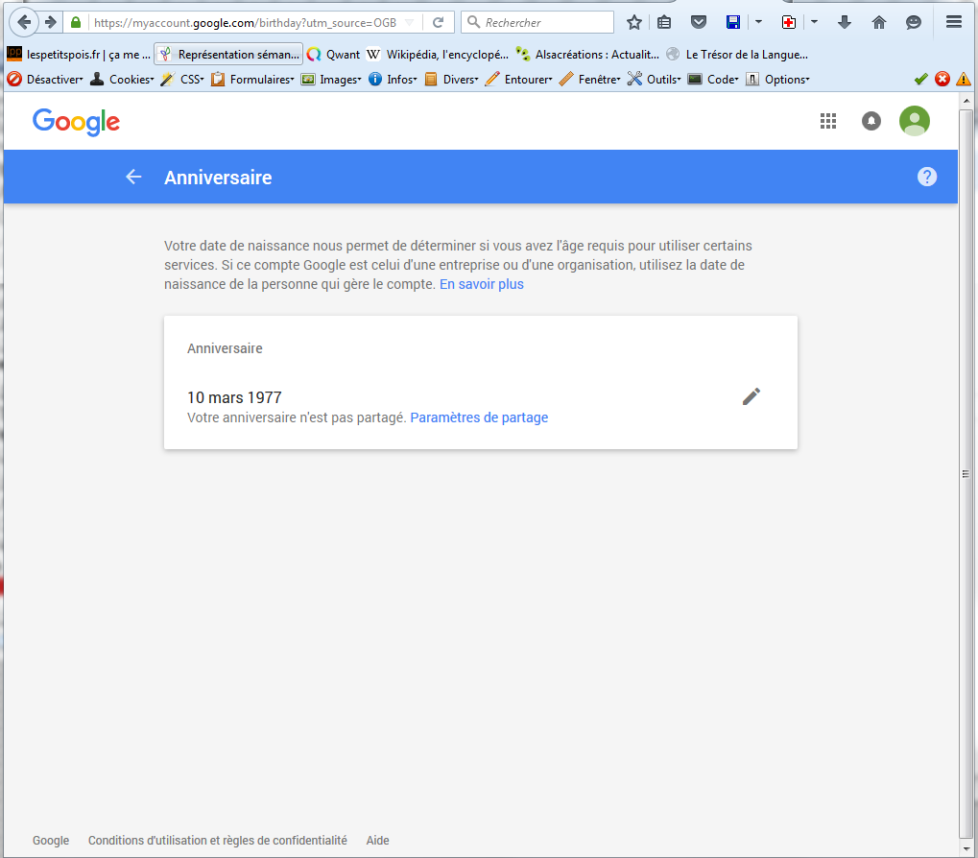Open the Représentation séman... bookmark
Screen dimensions: 978x858
[229, 55]
